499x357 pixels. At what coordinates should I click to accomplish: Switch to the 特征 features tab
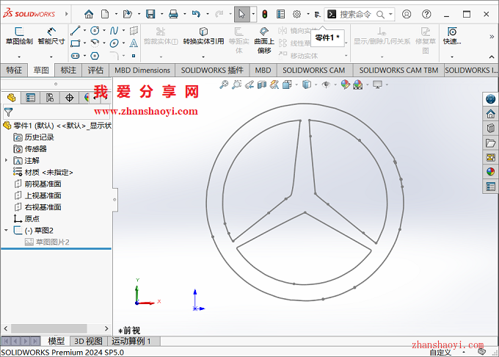click(x=14, y=70)
